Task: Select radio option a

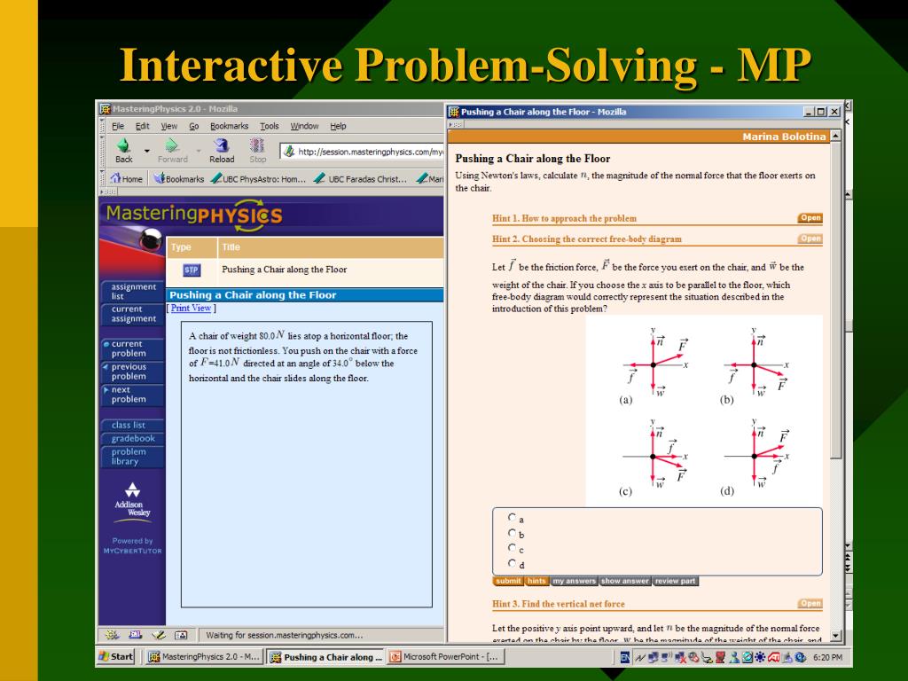Action: click(512, 517)
